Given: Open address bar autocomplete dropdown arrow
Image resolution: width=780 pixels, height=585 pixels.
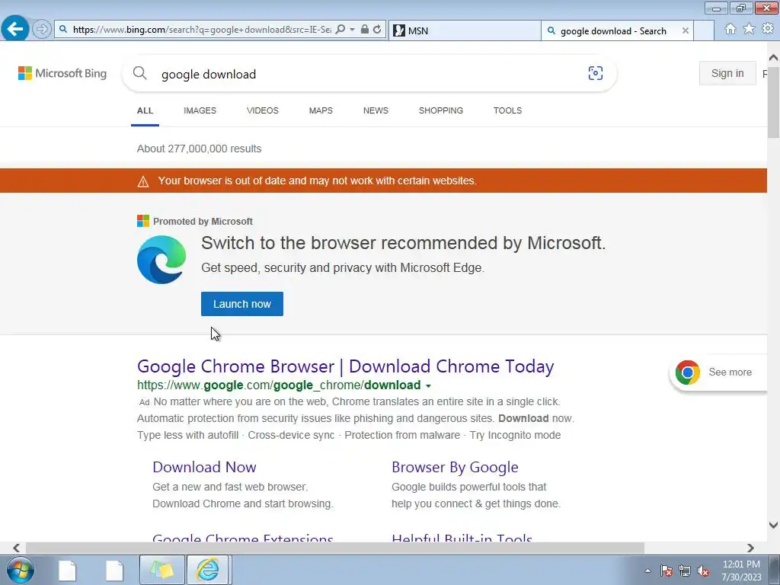Looking at the screenshot, I should (x=352, y=30).
